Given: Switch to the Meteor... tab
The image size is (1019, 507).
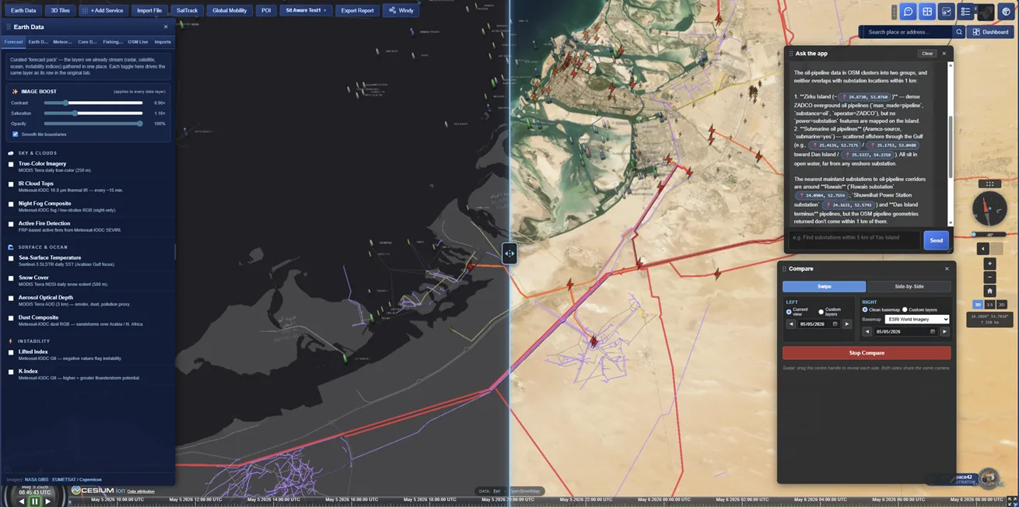Looking at the screenshot, I should point(62,42).
